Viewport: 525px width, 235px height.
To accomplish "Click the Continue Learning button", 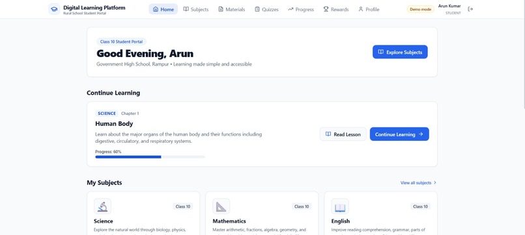I will [x=399, y=134].
